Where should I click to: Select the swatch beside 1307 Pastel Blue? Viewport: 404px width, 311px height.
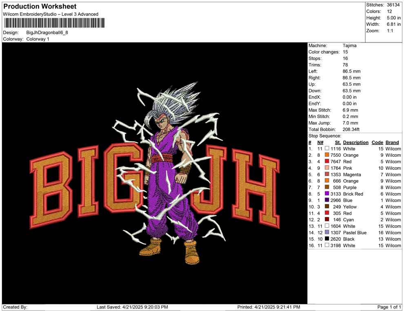click(x=327, y=232)
